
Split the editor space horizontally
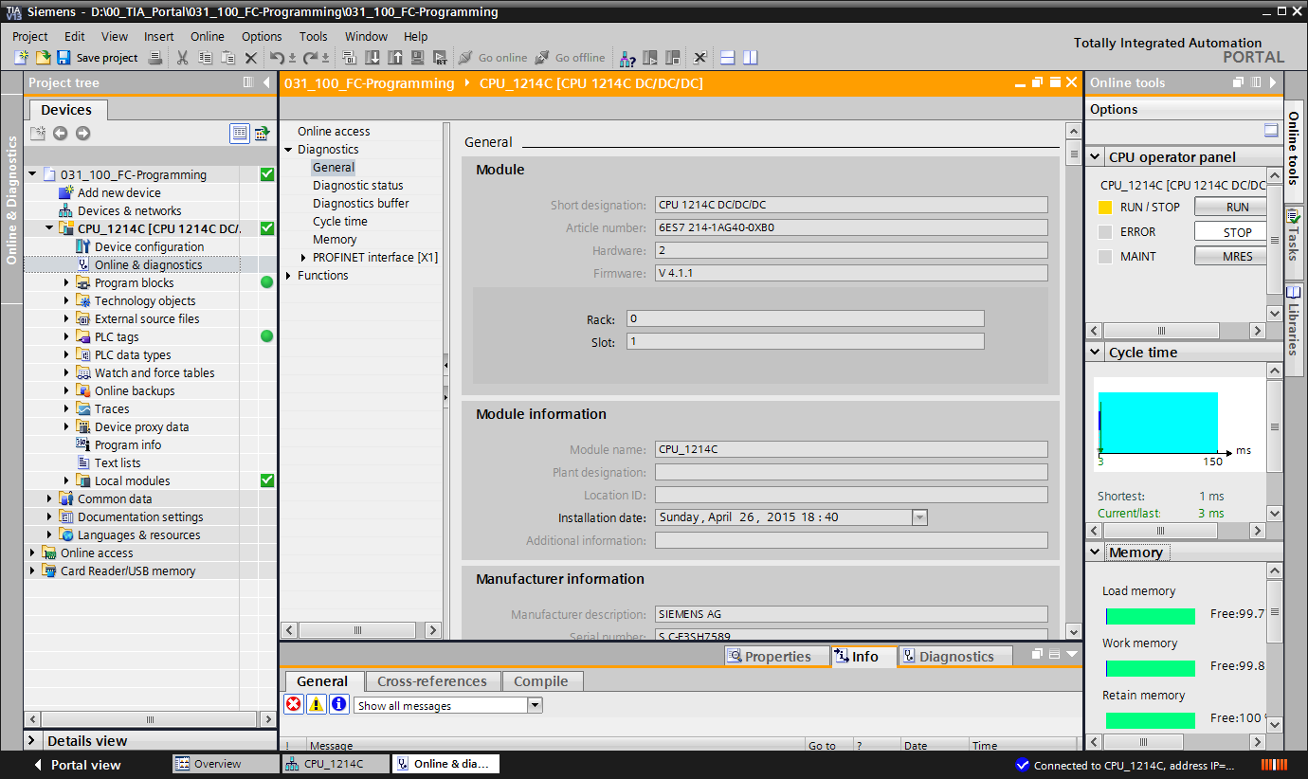point(728,58)
